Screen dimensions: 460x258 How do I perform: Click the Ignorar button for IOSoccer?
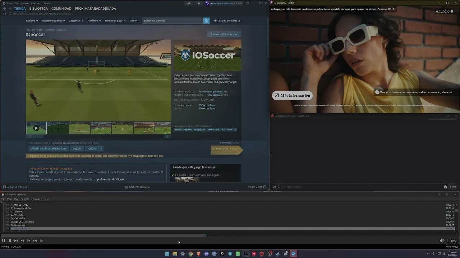[92, 148]
